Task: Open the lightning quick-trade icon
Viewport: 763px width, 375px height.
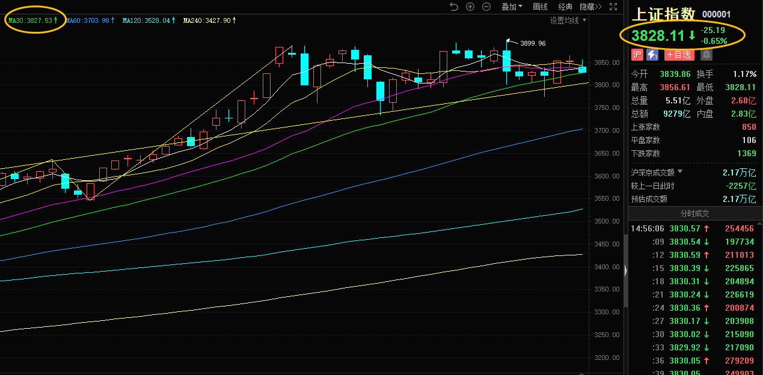Action: (652, 55)
